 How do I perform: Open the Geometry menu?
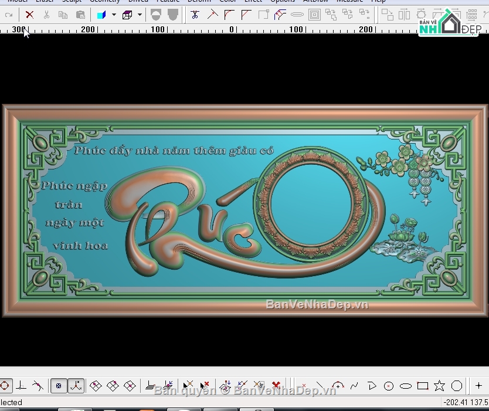pyautogui.click(x=105, y=1)
